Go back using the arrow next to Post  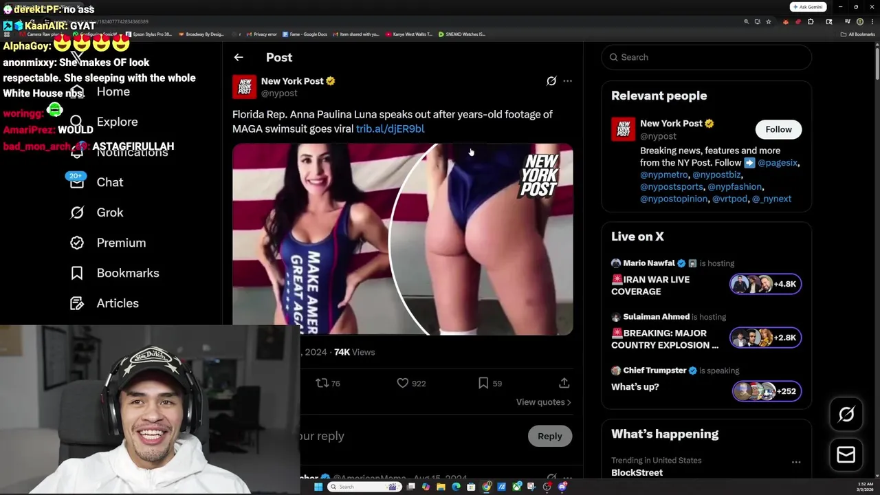pyautogui.click(x=238, y=58)
